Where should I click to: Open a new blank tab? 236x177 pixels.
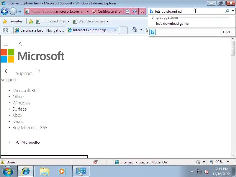tap(123, 30)
